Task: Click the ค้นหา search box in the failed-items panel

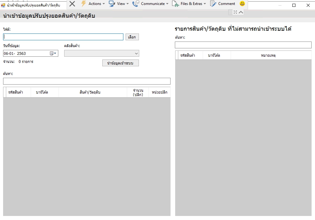Action: point(243,45)
